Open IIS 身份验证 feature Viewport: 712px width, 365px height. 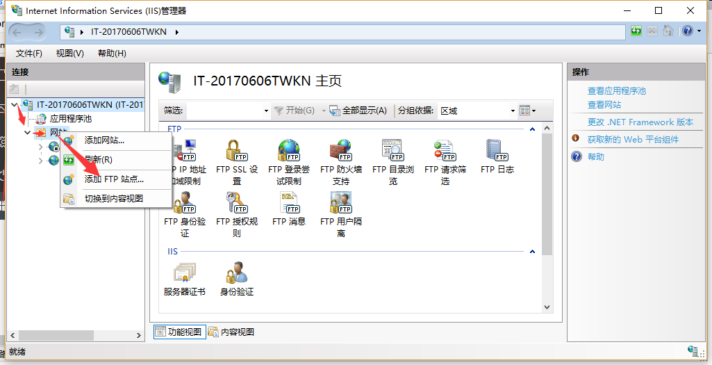pyautogui.click(x=237, y=279)
